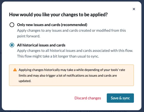This screenshot has height=112, width=144.
Task: Click the 'Only new issues and cards (recommended)' label
Action: (52, 25)
